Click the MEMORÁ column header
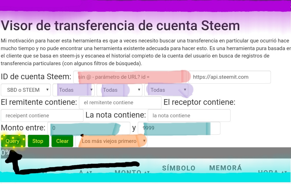 (x=226, y=168)
